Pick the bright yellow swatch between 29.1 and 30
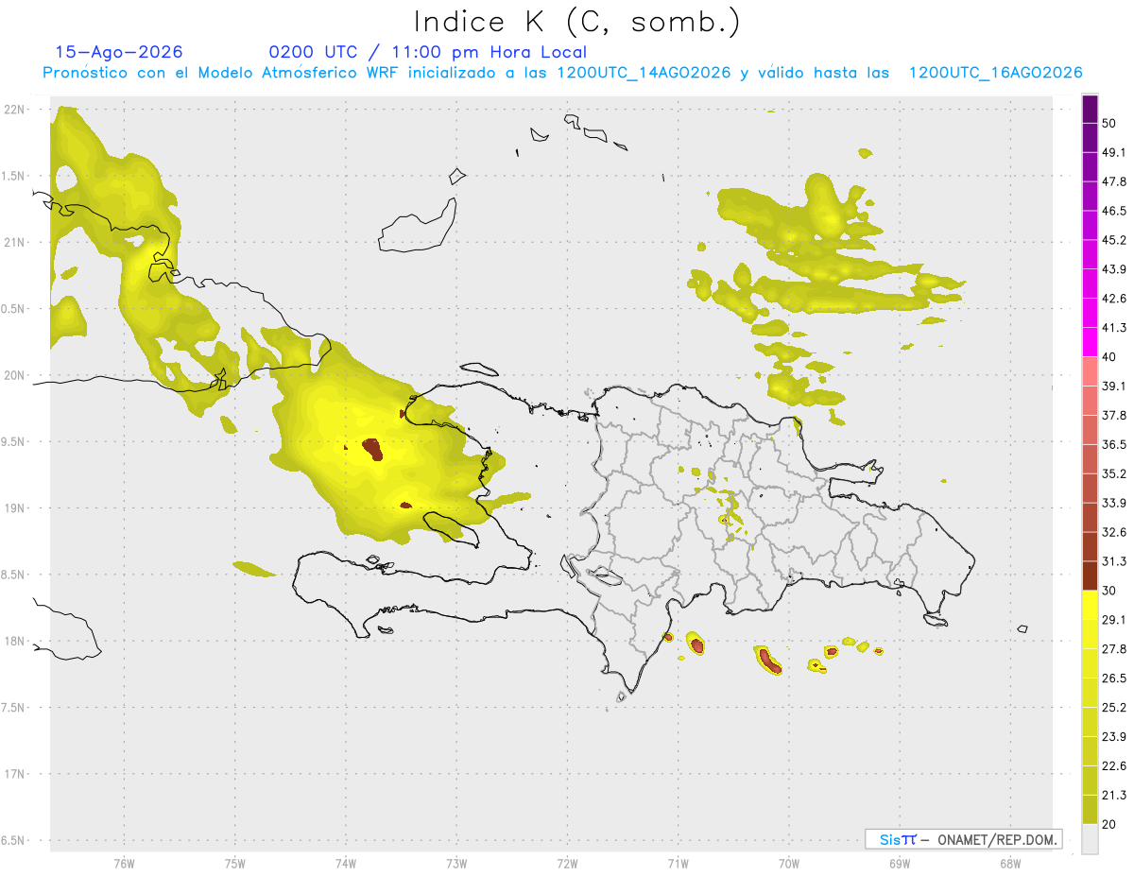 point(1090,606)
